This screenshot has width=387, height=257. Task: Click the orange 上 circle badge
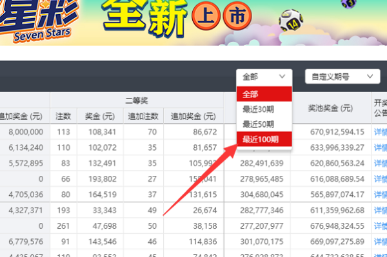click(x=206, y=15)
